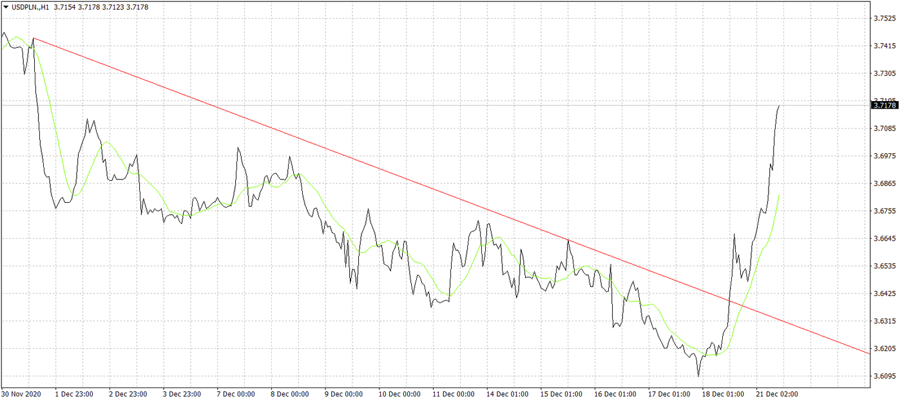Screen dimensions: 902x401
Task: Click the 21 Dec 02:00 time label
Action: click(x=776, y=394)
